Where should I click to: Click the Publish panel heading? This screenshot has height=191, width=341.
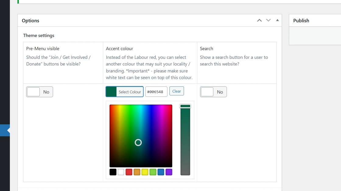301,21
